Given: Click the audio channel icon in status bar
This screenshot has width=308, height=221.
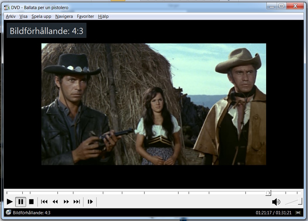Looking at the screenshot, I should tap(298, 212).
